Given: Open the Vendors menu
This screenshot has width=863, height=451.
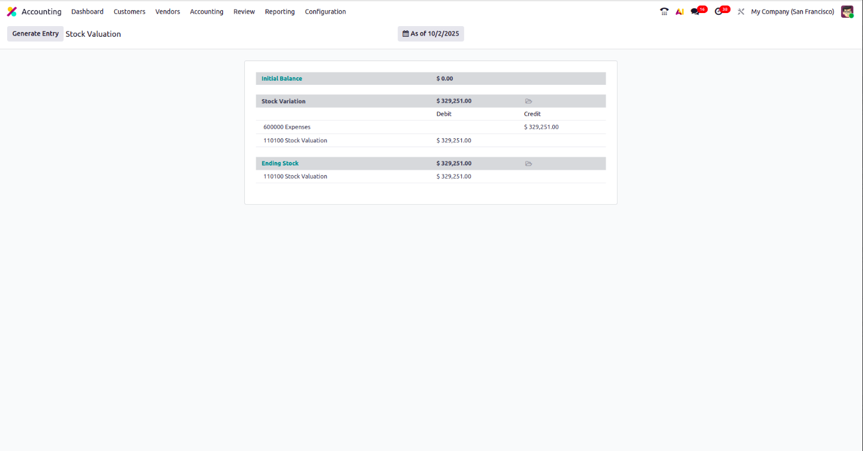Looking at the screenshot, I should pyautogui.click(x=168, y=12).
